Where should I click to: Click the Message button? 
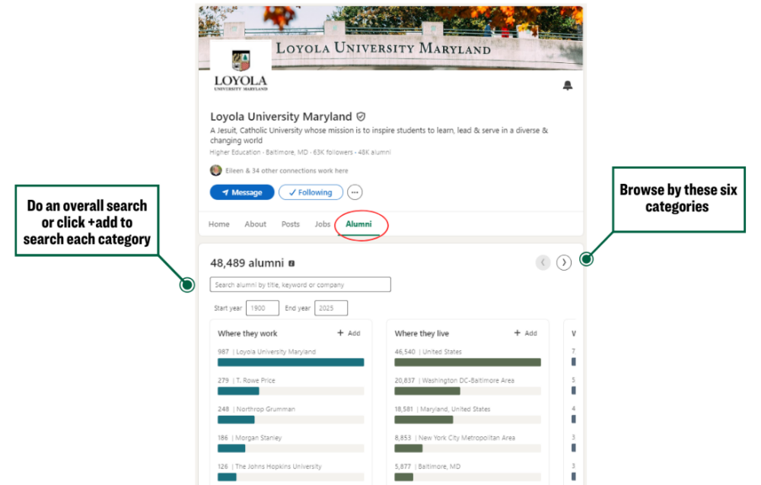tap(242, 192)
